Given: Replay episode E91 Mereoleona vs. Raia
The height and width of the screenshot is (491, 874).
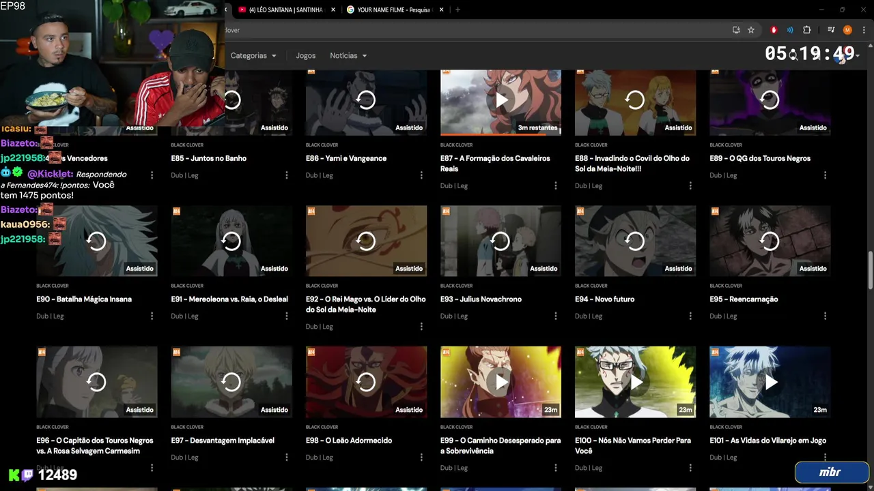Looking at the screenshot, I should [x=231, y=241].
